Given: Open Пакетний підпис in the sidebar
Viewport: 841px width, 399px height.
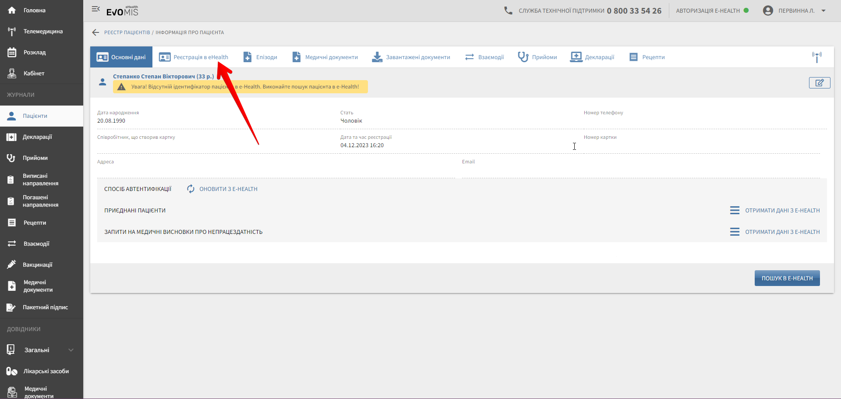Looking at the screenshot, I should (45, 307).
